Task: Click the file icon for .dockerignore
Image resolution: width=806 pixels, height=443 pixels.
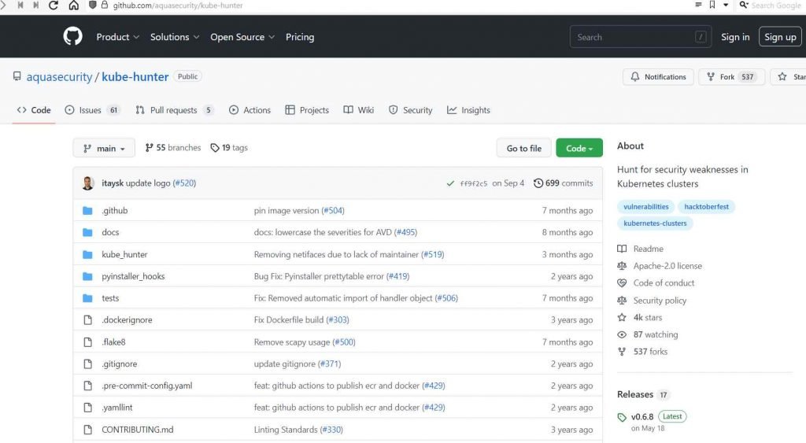Action: tap(88, 319)
